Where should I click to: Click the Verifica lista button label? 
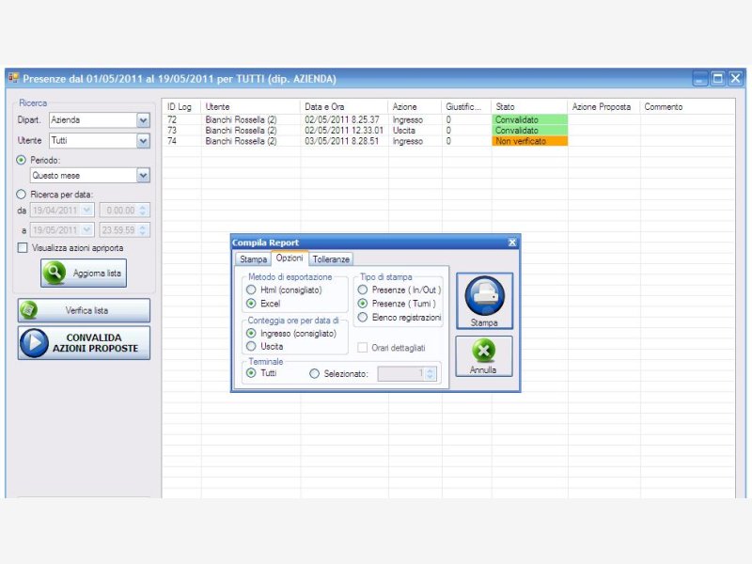click(86, 310)
